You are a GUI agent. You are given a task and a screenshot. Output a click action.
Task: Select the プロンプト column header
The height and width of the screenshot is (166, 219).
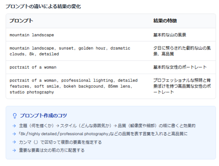(x=21, y=21)
